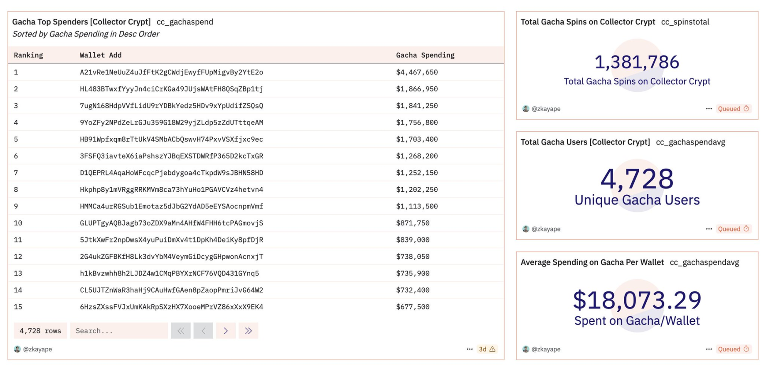Click the Wallet Add column header
Image resolution: width=766 pixels, height=367 pixels.
pyautogui.click(x=101, y=55)
